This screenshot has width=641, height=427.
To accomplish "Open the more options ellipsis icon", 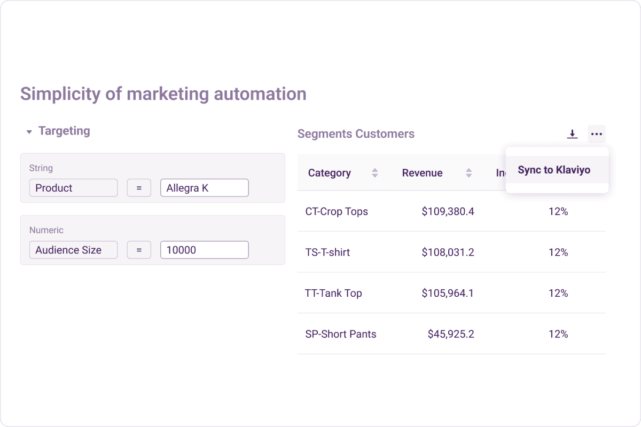I will [x=596, y=134].
